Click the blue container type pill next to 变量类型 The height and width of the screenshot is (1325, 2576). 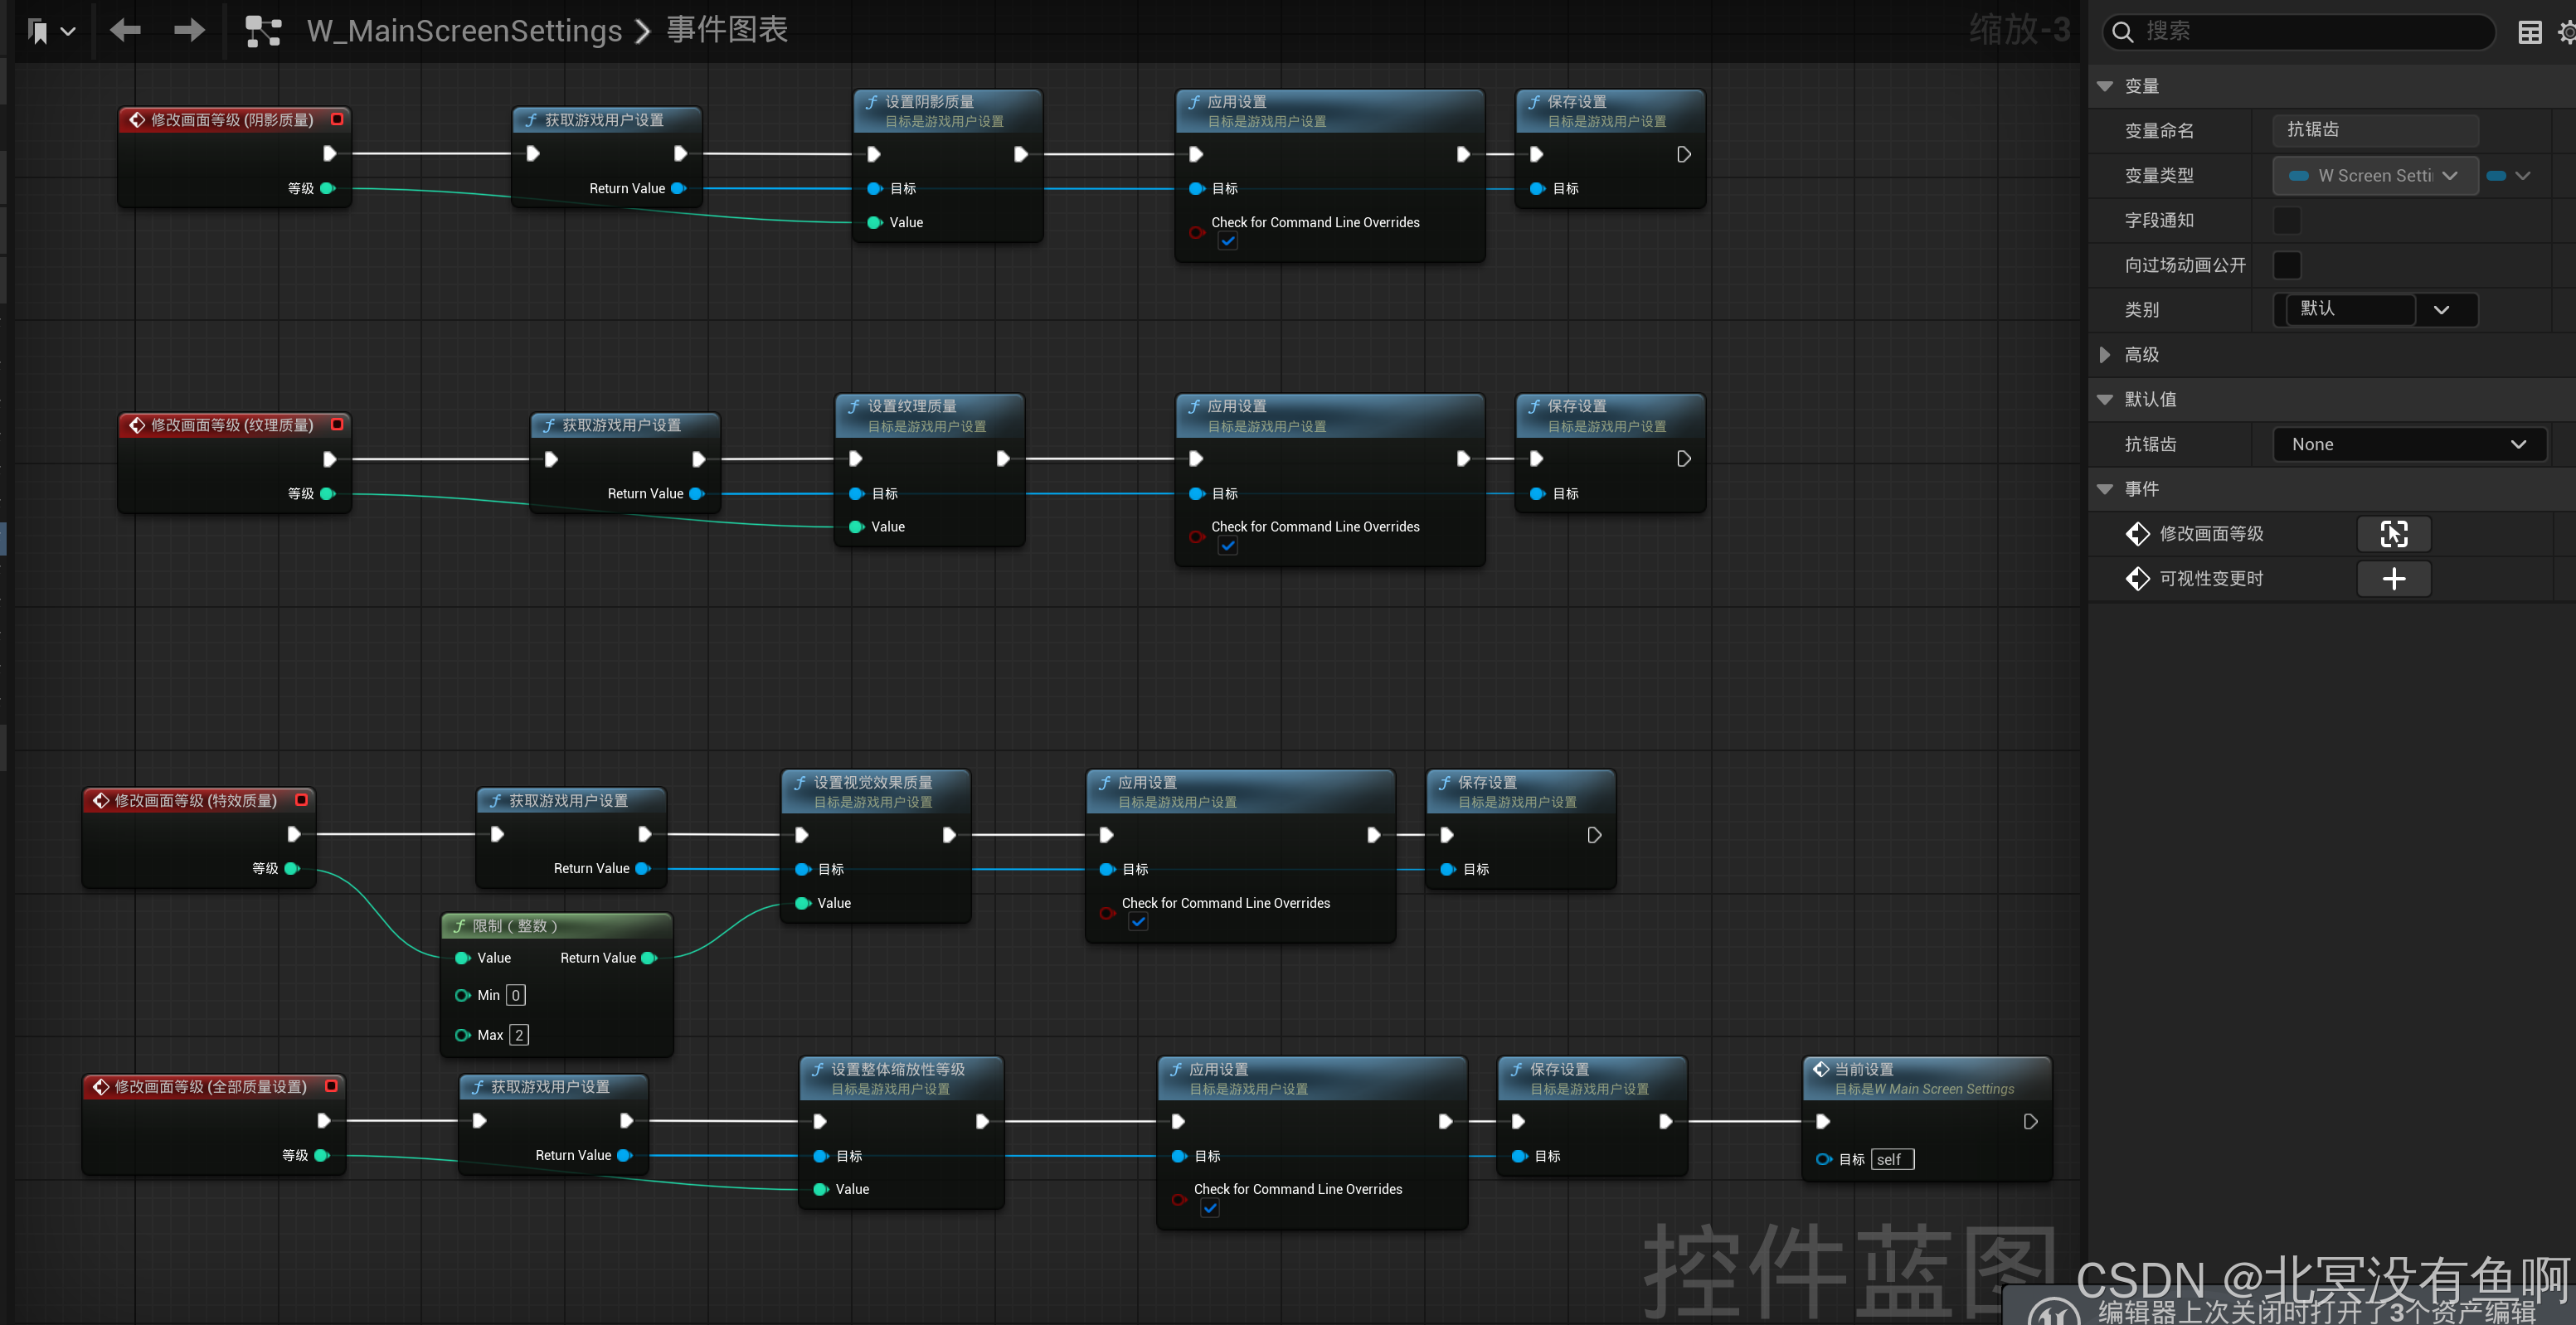click(x=2497, y=176)
